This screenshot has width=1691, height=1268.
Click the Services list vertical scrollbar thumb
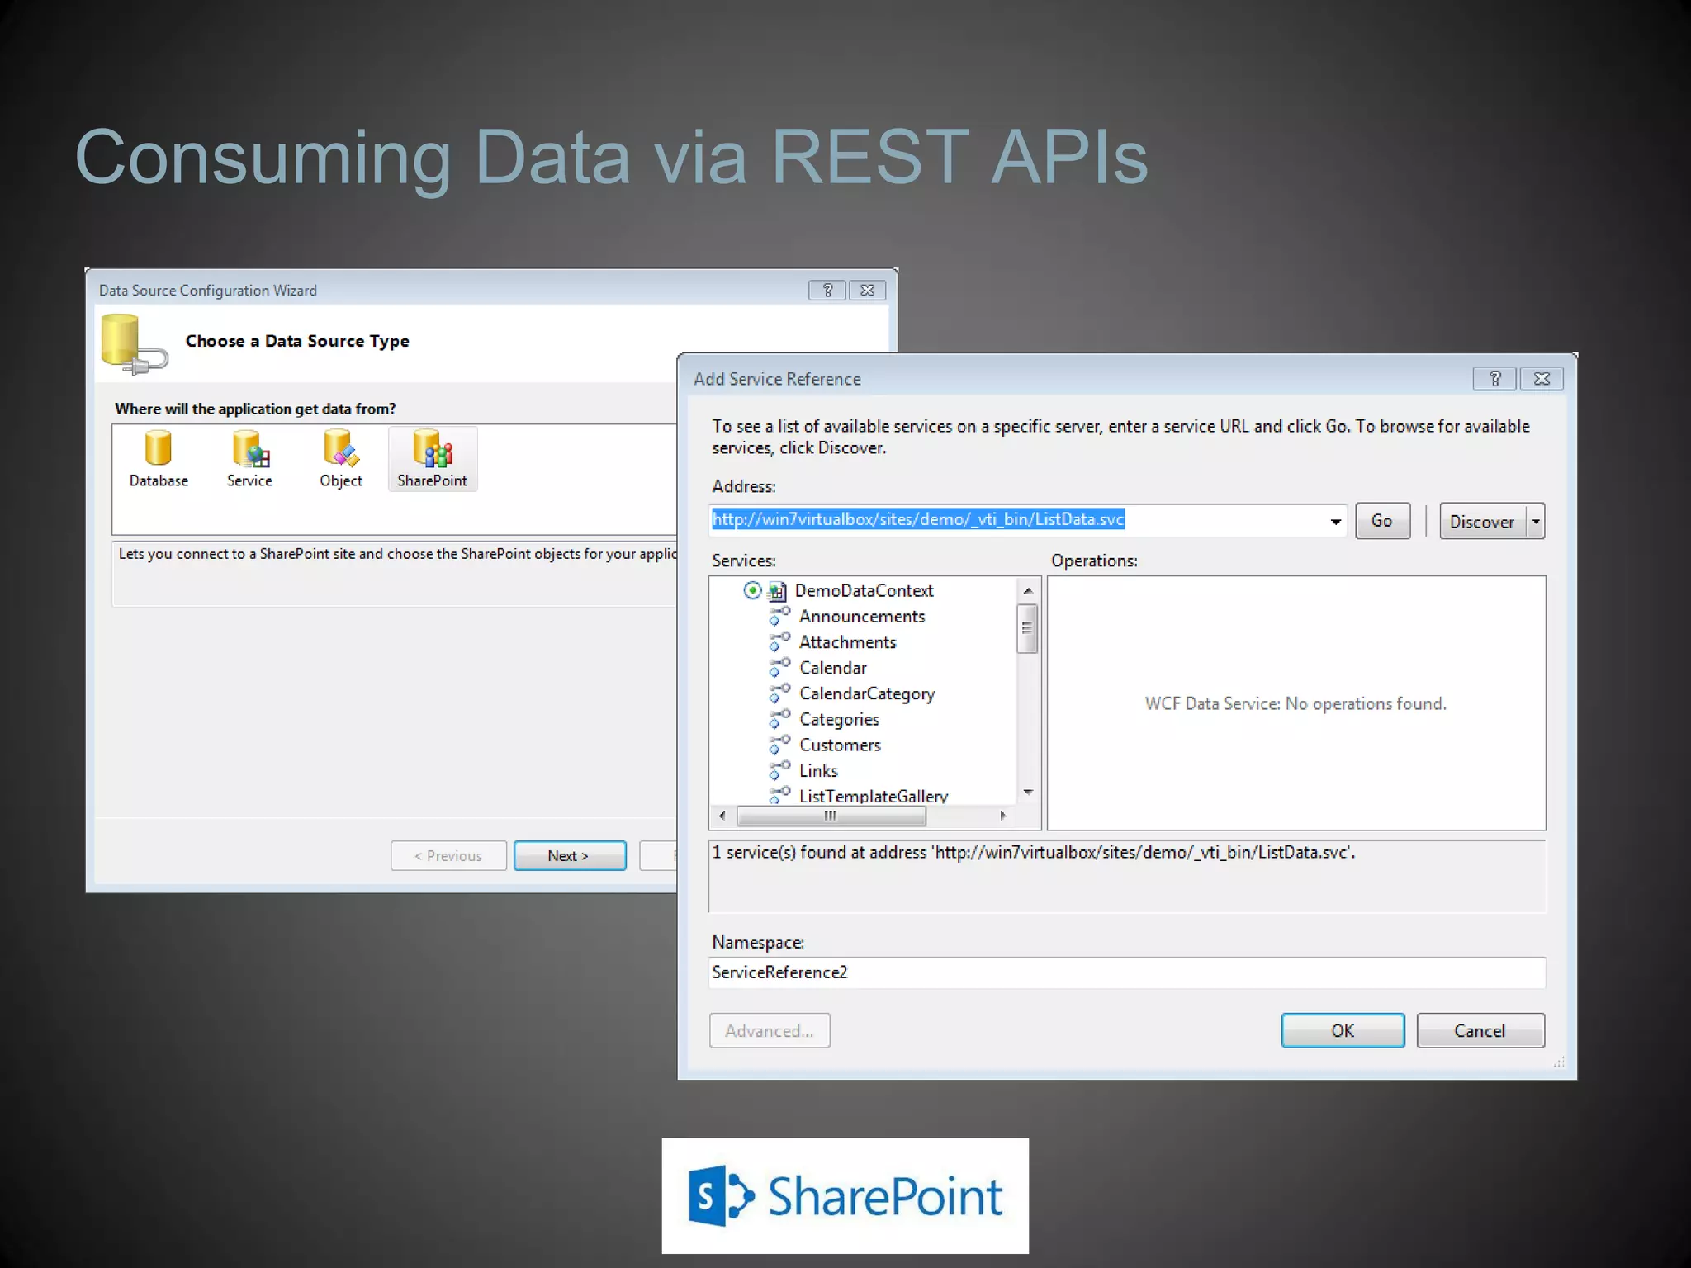click(1027, 628)
